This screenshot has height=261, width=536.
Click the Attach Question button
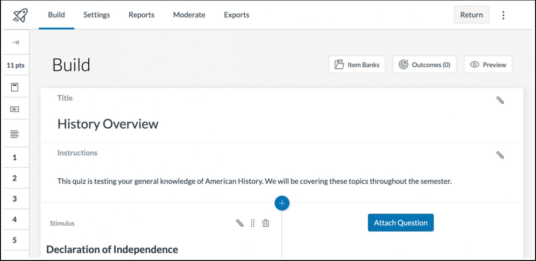pos(400,222)
